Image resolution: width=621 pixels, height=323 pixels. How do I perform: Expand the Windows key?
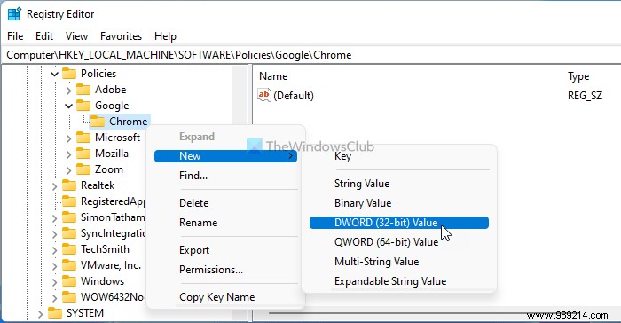pyautogui.click(x=55, y=282)
